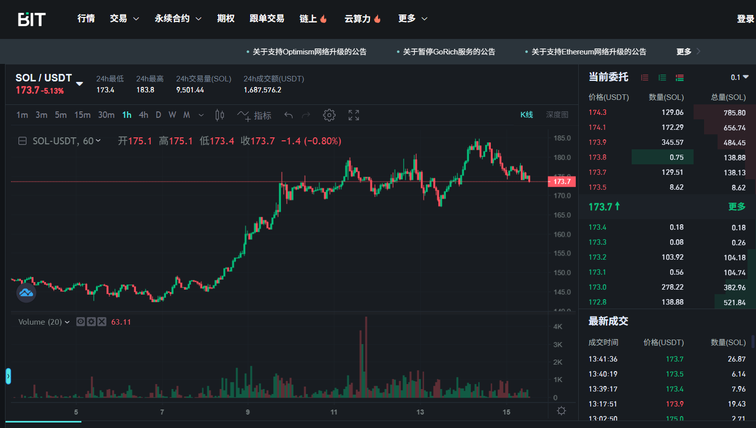
Task: Open the 0.1 price precision dropdown
Action: tap(740, 77)
